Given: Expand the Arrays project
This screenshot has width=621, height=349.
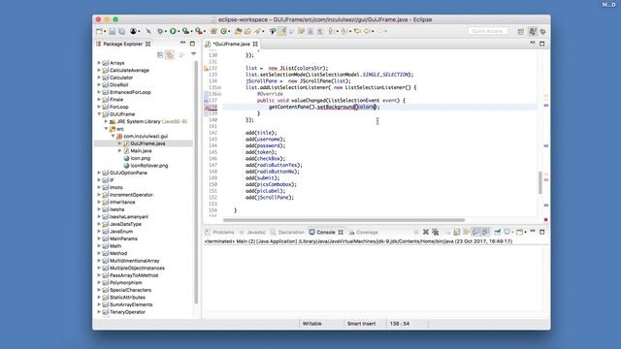Looking at the screenshot, I should click(x=99, y=63).
